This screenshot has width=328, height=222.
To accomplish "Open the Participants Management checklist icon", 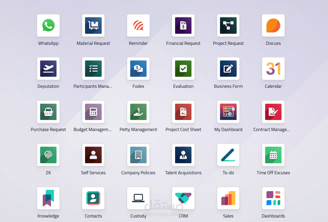I will 93,69.
